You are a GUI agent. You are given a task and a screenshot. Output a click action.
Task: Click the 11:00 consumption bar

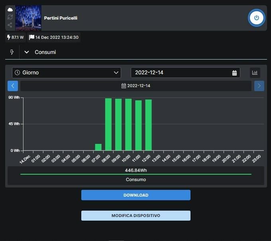138,125
